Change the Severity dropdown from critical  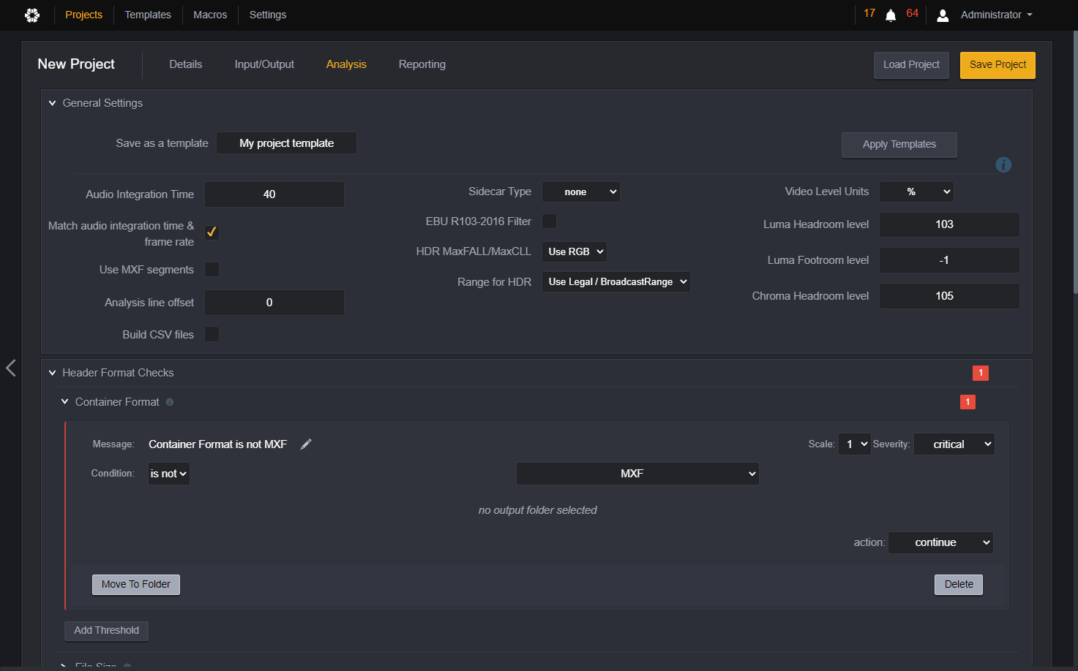954,444
